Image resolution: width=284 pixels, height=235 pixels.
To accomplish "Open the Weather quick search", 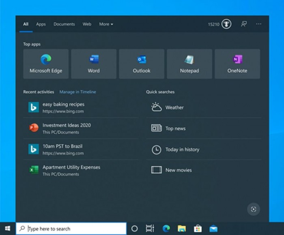I will point(174,107).
